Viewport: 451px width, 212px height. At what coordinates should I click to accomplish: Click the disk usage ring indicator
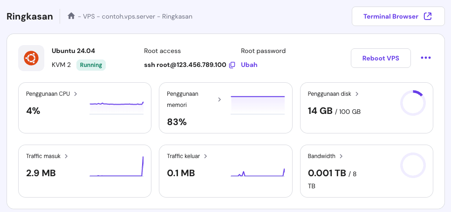tap(413, 103)
